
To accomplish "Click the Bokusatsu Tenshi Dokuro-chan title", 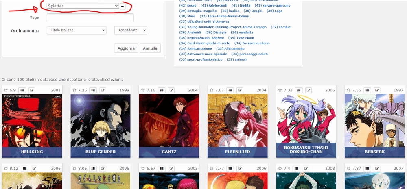I will pyautogui.click(x=306, y=150).
